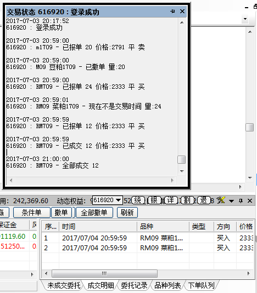Switch to the 未成交委托 tab
Viewport: 257px width, 293px height.
pyautogui.click(x=64, y=285)
